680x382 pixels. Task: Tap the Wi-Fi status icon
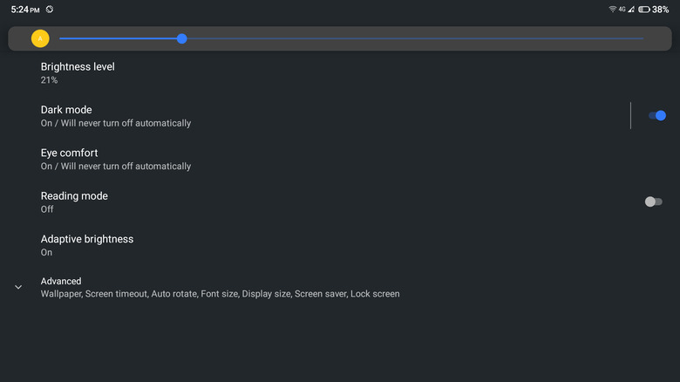(x=613, y=9)
